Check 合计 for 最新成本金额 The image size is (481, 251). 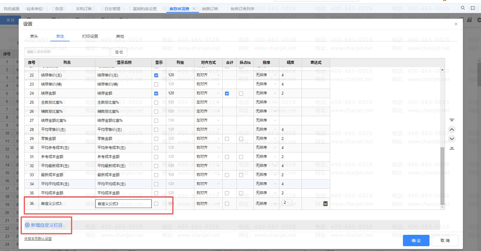(227, 175)
